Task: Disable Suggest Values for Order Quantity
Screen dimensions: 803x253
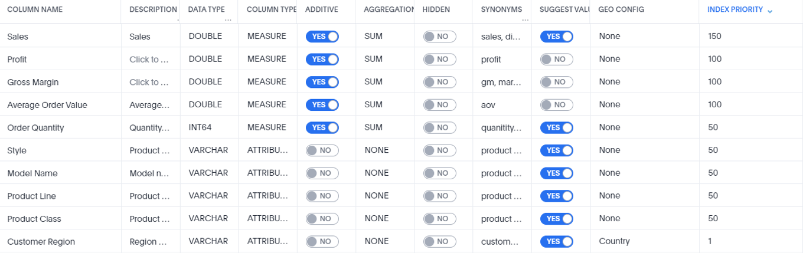Action: tap(556, 128)
